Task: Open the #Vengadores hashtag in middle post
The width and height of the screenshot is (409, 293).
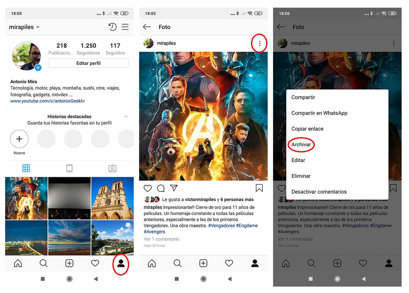Action: click(221, 226)
